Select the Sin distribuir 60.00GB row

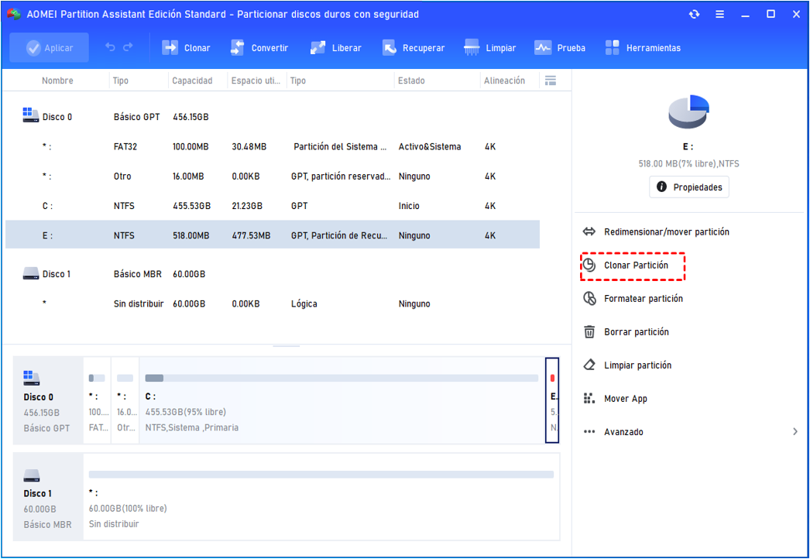point(273,304)
